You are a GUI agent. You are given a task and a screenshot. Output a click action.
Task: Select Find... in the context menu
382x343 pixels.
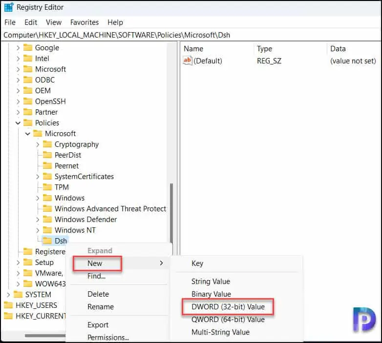click(x=96, y=276)
